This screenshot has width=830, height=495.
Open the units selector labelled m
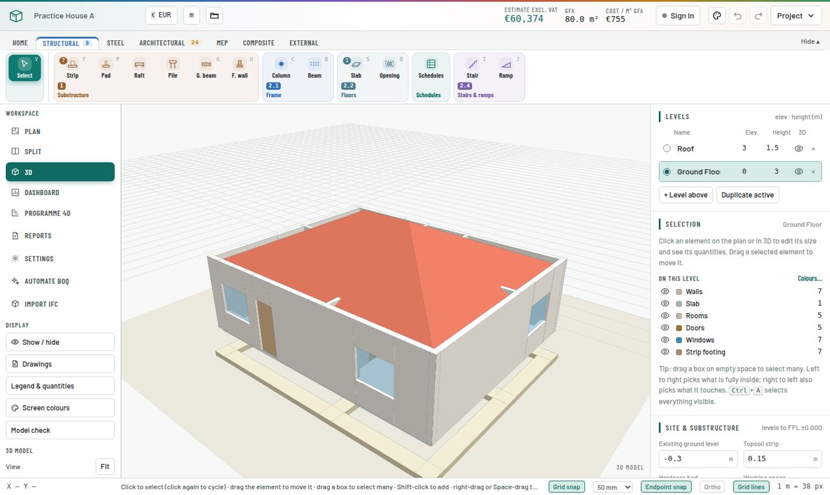pyautogui.click(x=191, y=15)
